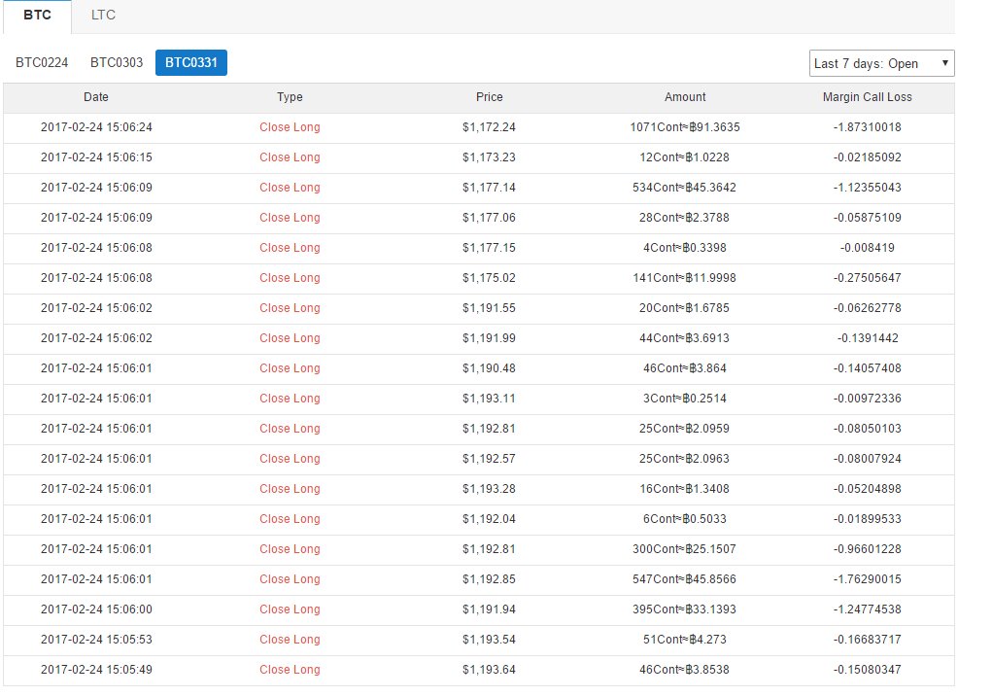Switch to the LTC tab
The width and height of the screenshot is (992, 696).
pyautogui.click(x=103, y=16)
